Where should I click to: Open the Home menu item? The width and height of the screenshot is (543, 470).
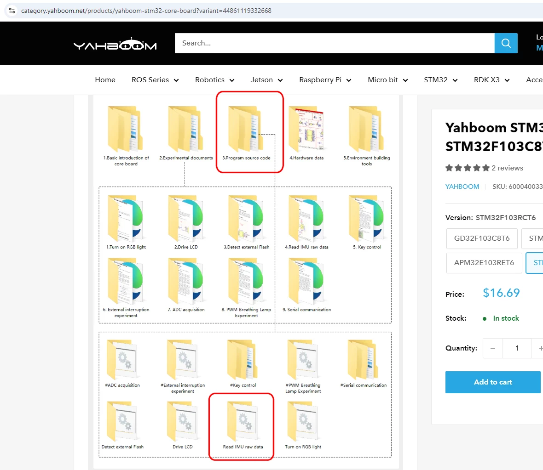pos(105,80)
